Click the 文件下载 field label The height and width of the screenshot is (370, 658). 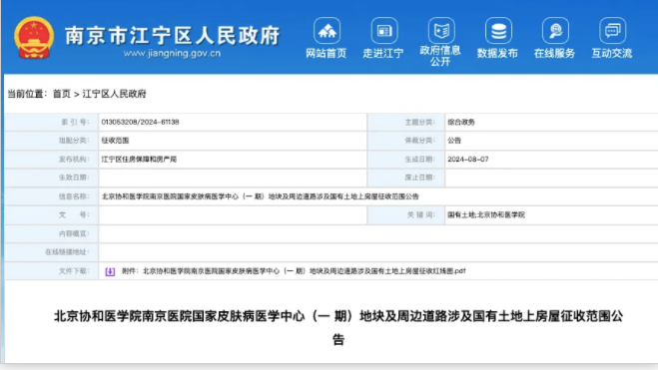pos(74,271)
